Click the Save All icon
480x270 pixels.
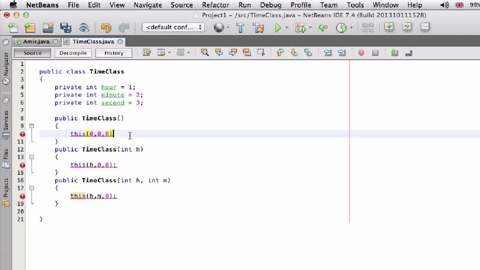[66, 28]
